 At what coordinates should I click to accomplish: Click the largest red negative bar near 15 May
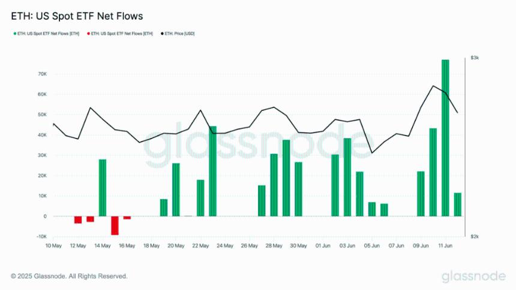[115, 225]
